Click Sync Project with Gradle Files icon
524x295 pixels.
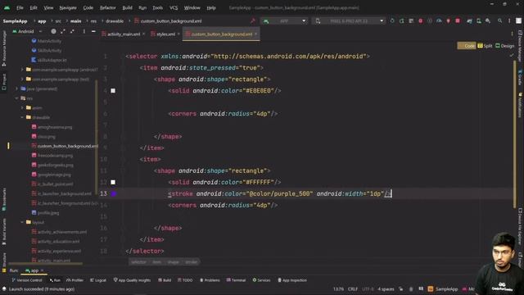tap(469, 20)
